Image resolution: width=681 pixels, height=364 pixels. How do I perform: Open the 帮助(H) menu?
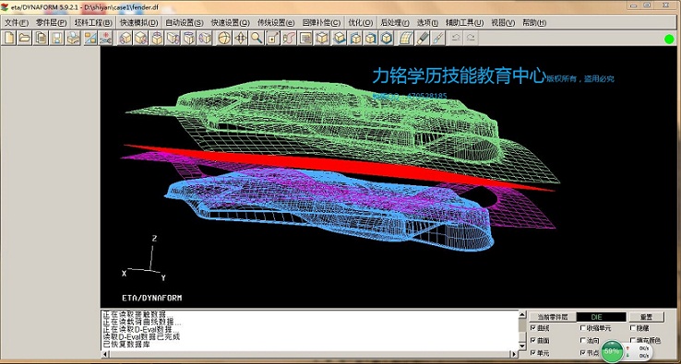[533, 22]
